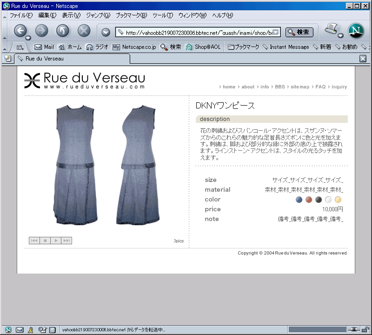This screenshot has width=372, height=335.
Task: Open the ブックマーク folder on personal toolbar
Action: tap(243, 47)
